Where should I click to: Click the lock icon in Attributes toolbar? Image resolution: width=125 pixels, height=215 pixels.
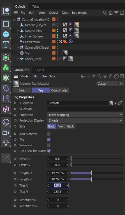[111, 76]
